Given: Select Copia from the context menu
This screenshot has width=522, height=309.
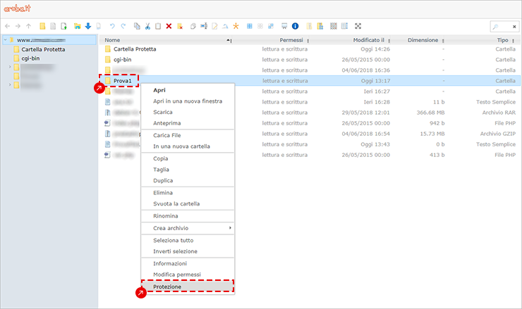Looking at the screenshot, I should (188, 158).
